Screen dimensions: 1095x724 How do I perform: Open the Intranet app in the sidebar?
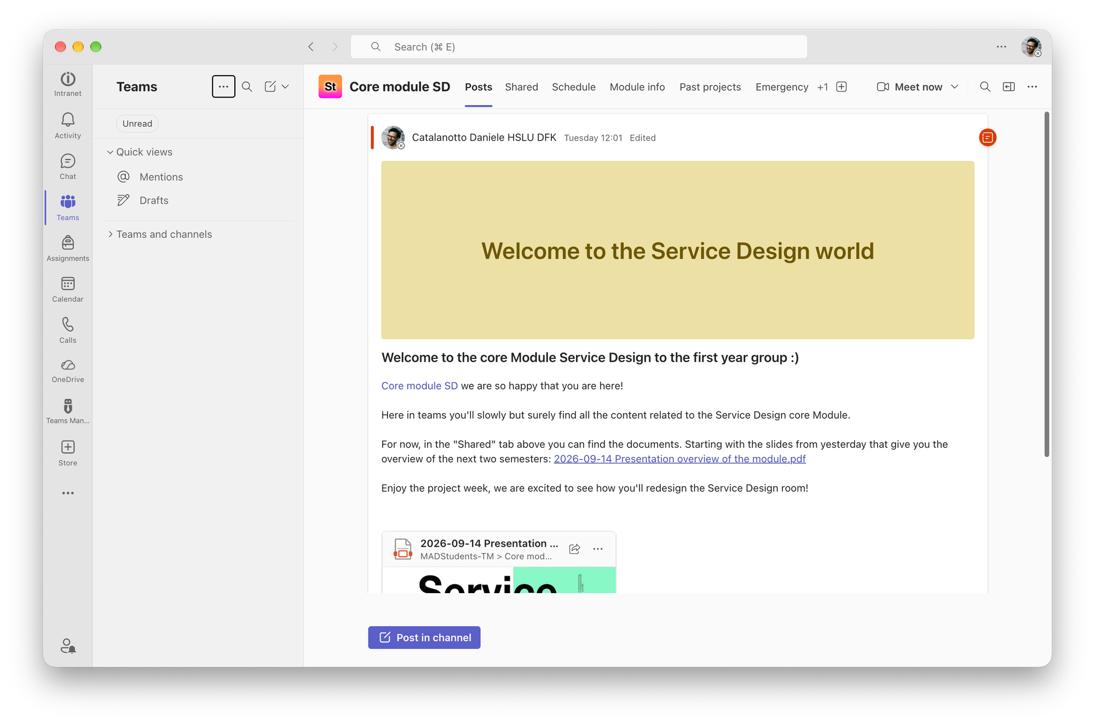(68, 84)
